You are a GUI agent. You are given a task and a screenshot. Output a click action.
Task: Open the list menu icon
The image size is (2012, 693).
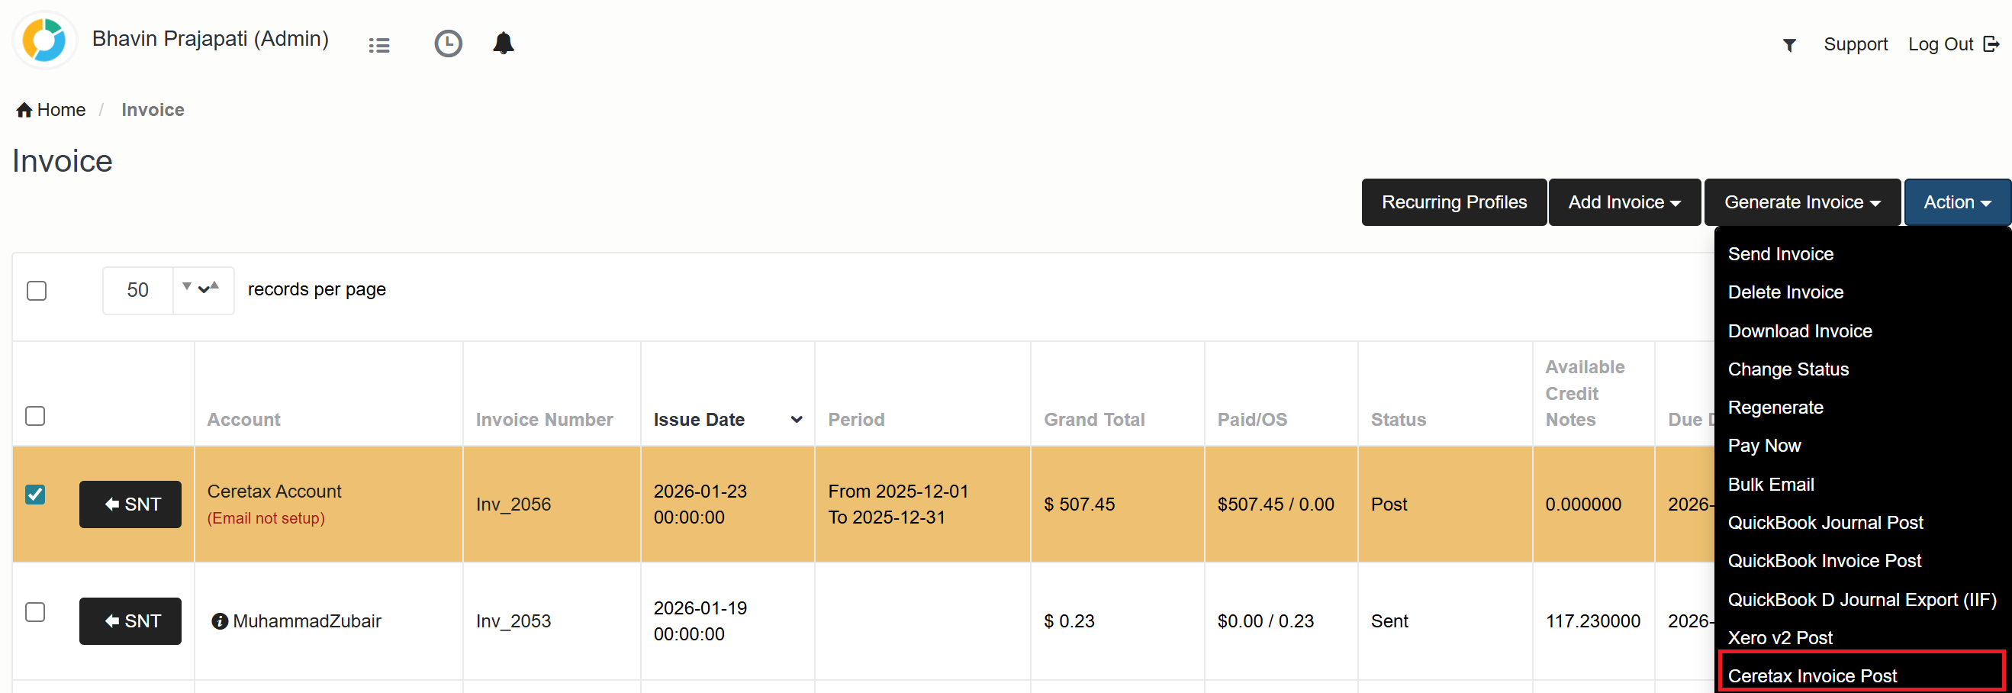coord(378,45)
